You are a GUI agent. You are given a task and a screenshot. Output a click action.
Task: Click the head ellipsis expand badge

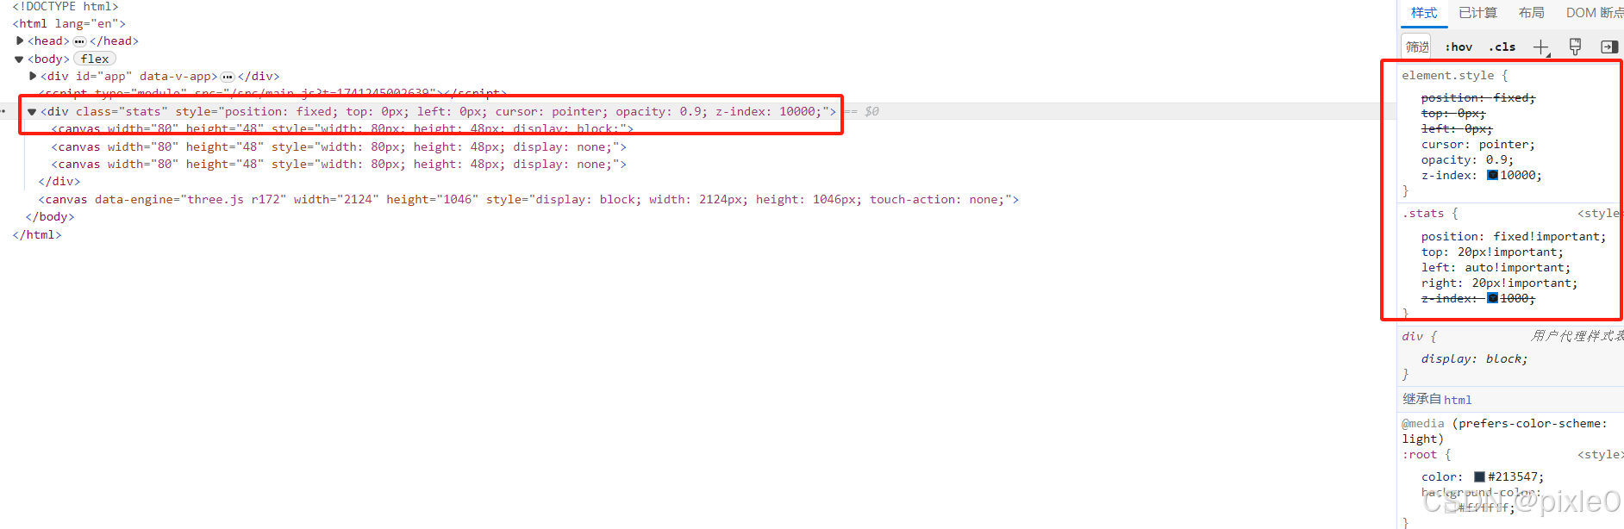pos(79,41)
